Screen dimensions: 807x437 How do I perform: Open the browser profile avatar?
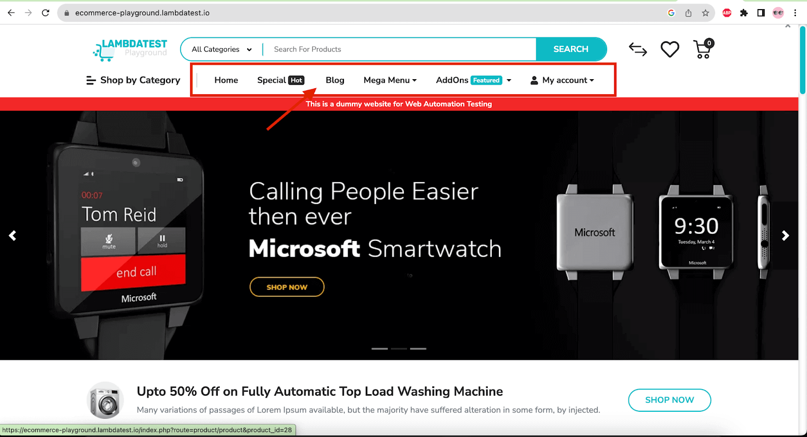coord(778,13)
